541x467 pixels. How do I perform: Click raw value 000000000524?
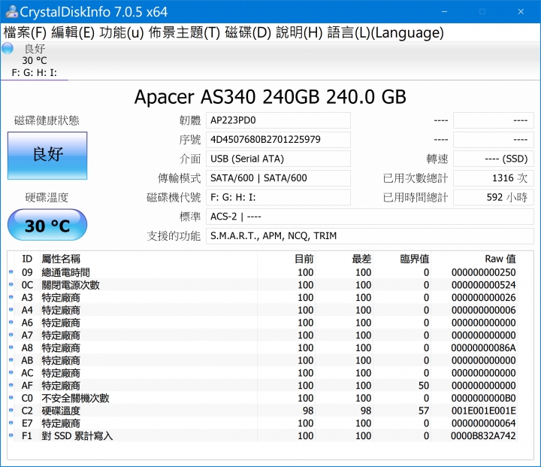point(483,285)
